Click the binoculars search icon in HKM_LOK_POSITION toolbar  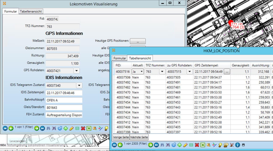point(162,145)
